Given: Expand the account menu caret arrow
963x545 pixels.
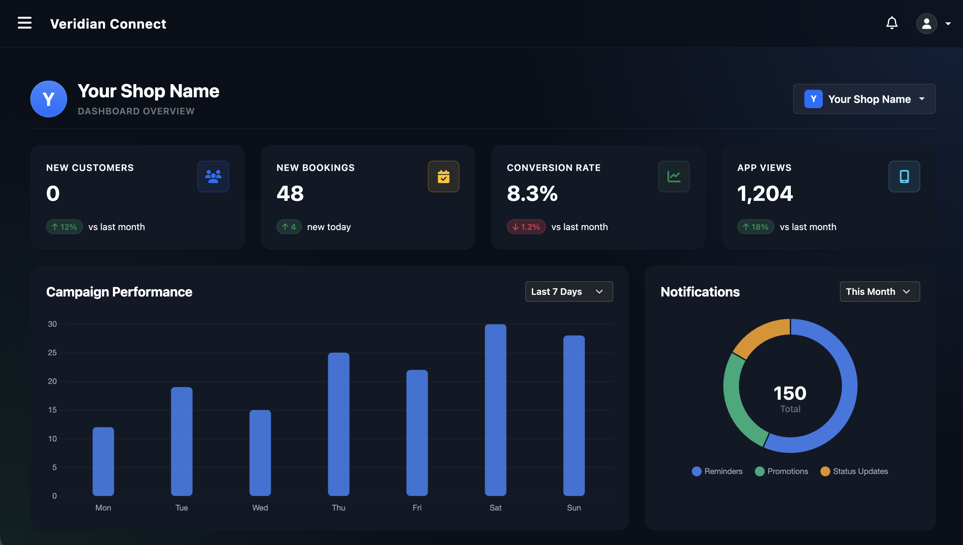Looking at the screenshot, I should click(948, 24).
